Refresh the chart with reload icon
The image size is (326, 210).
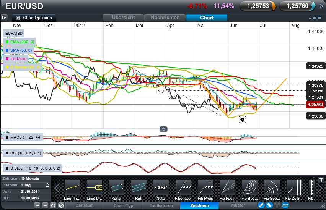[x=53, y=205]
